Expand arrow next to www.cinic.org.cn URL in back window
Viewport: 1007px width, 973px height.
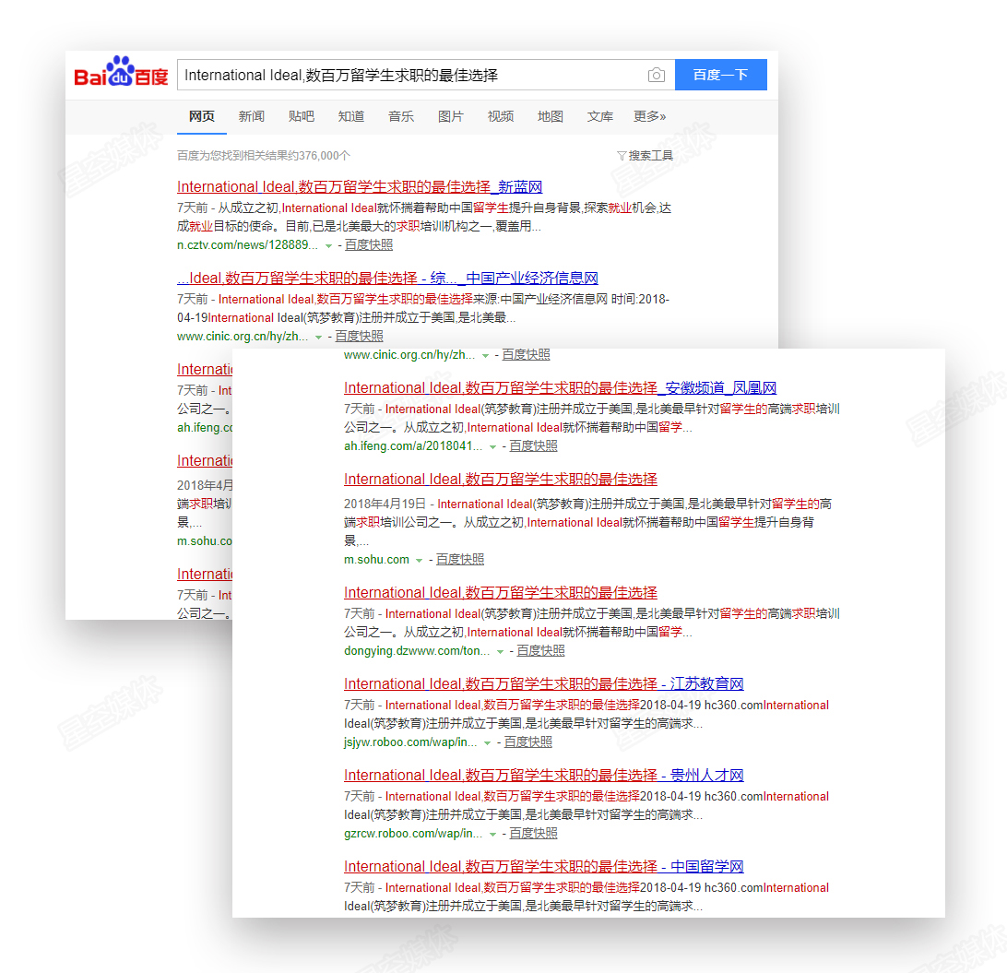[x=318, y=338]
